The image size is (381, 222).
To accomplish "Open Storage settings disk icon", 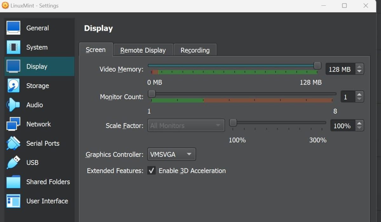I will (13, 86).
